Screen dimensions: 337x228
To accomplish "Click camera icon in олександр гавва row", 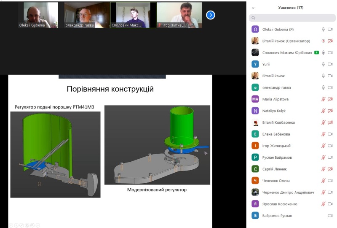I will (330, 87).
